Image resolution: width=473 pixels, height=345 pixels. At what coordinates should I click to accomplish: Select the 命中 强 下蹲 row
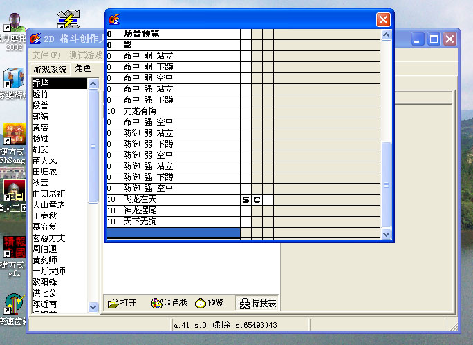coord(174,100)
